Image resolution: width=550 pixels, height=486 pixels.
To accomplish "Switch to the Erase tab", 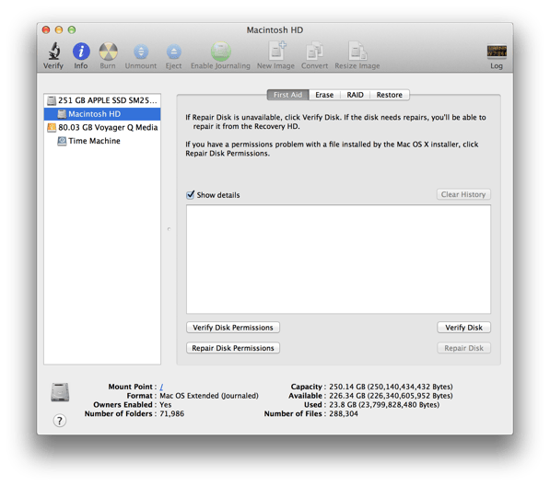I will click(x=324, y=95).
